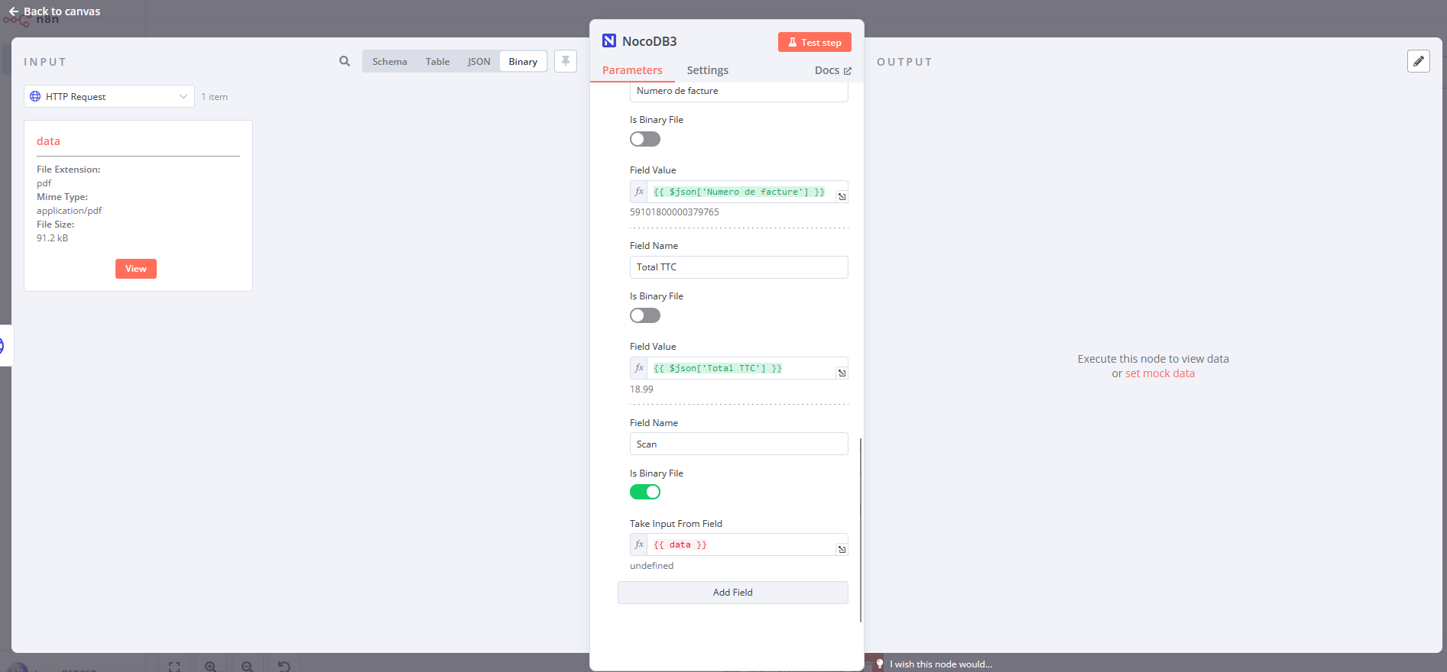Viewport: 1447px width, 672px height.
Task: Click the data binary item heading
Action: coord(48,141)
